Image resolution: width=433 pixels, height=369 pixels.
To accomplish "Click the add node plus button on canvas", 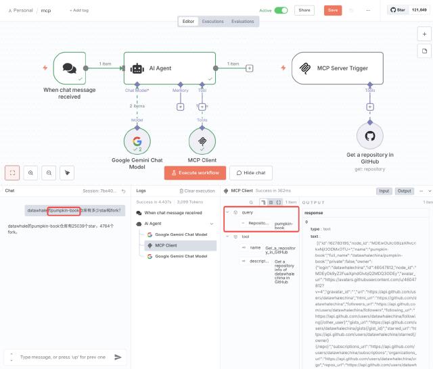I will pos(424,33).
